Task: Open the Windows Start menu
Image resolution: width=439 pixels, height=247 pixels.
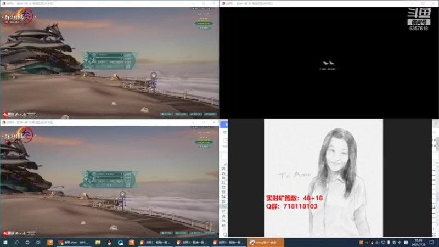Action: click(5, 242)
